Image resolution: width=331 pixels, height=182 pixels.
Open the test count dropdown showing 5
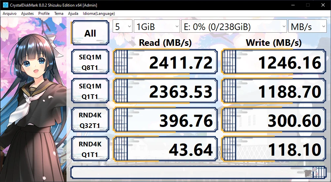click(x=123, y=26)
